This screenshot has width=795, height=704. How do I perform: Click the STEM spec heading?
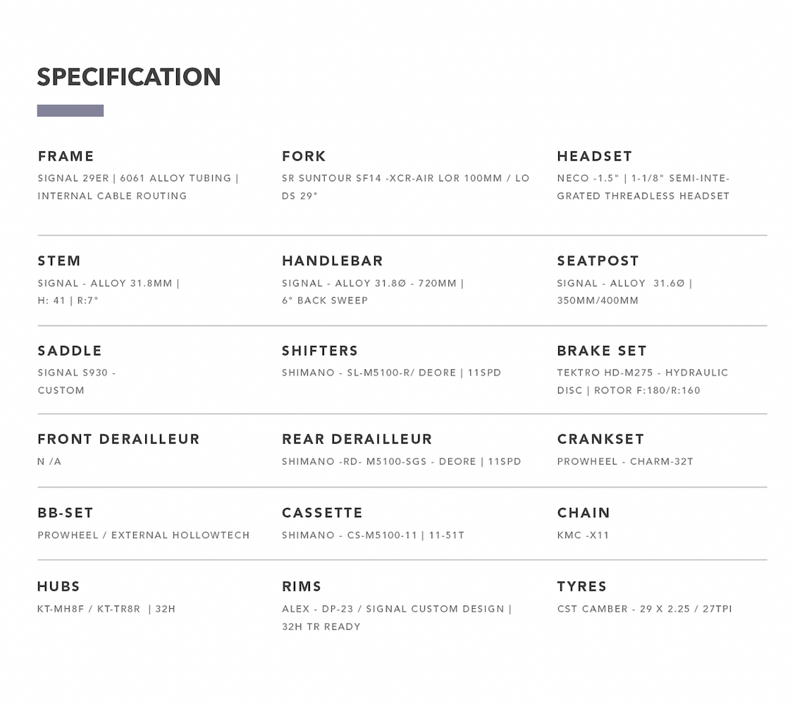60,261
